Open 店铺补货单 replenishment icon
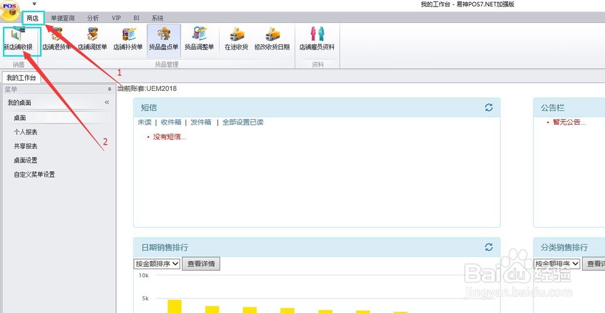The height and width of the screenshot is (313, 605). 128,39
